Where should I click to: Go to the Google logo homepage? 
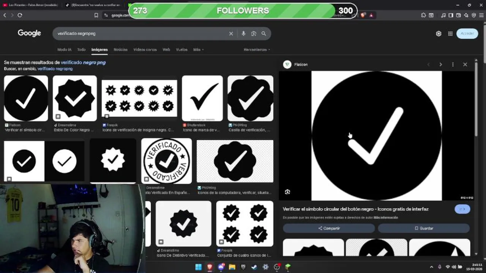(x=29, y=33)
